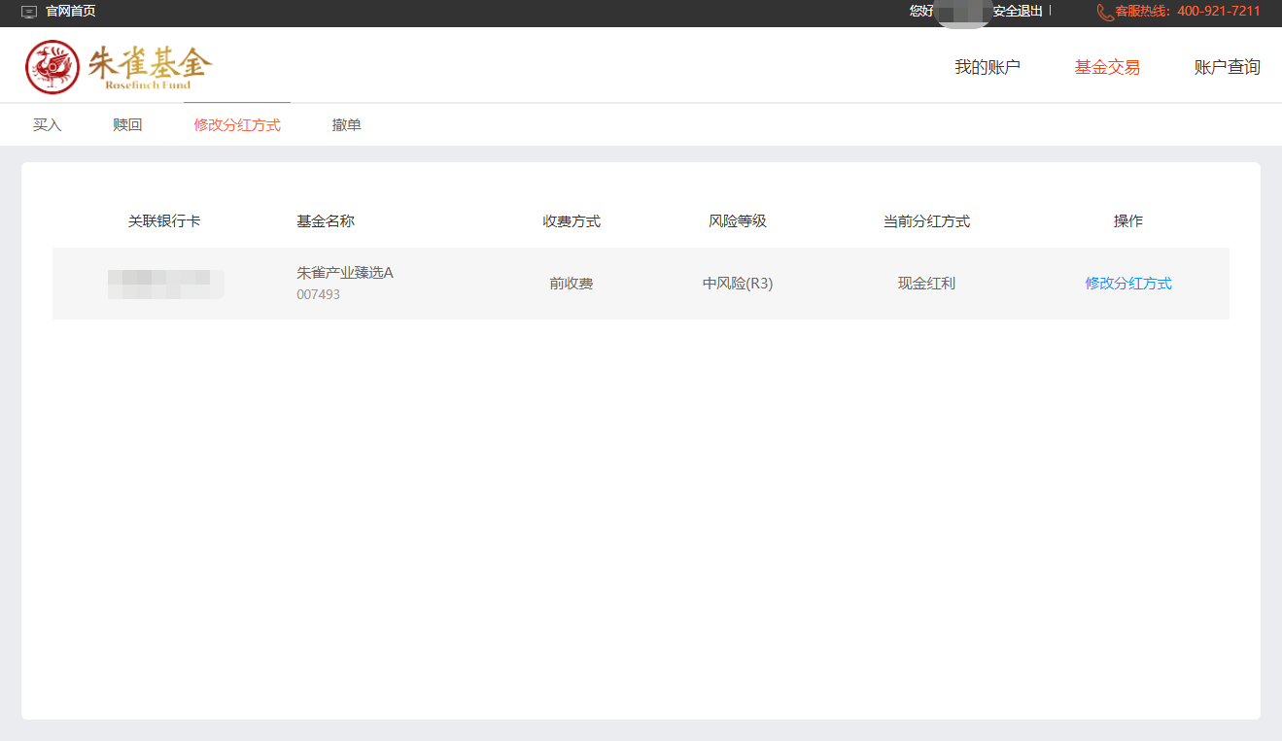Image resolution: width=1282 pixels, height=741 pixels.
Task: Click the 操作 column header
Action: click(x=1128, y=221)
